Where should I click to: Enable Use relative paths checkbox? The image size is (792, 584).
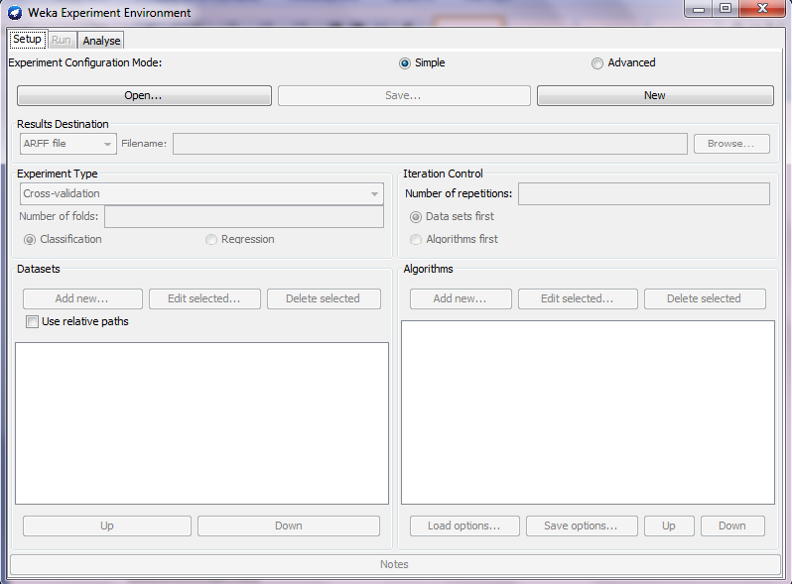(x=32, y=322)
